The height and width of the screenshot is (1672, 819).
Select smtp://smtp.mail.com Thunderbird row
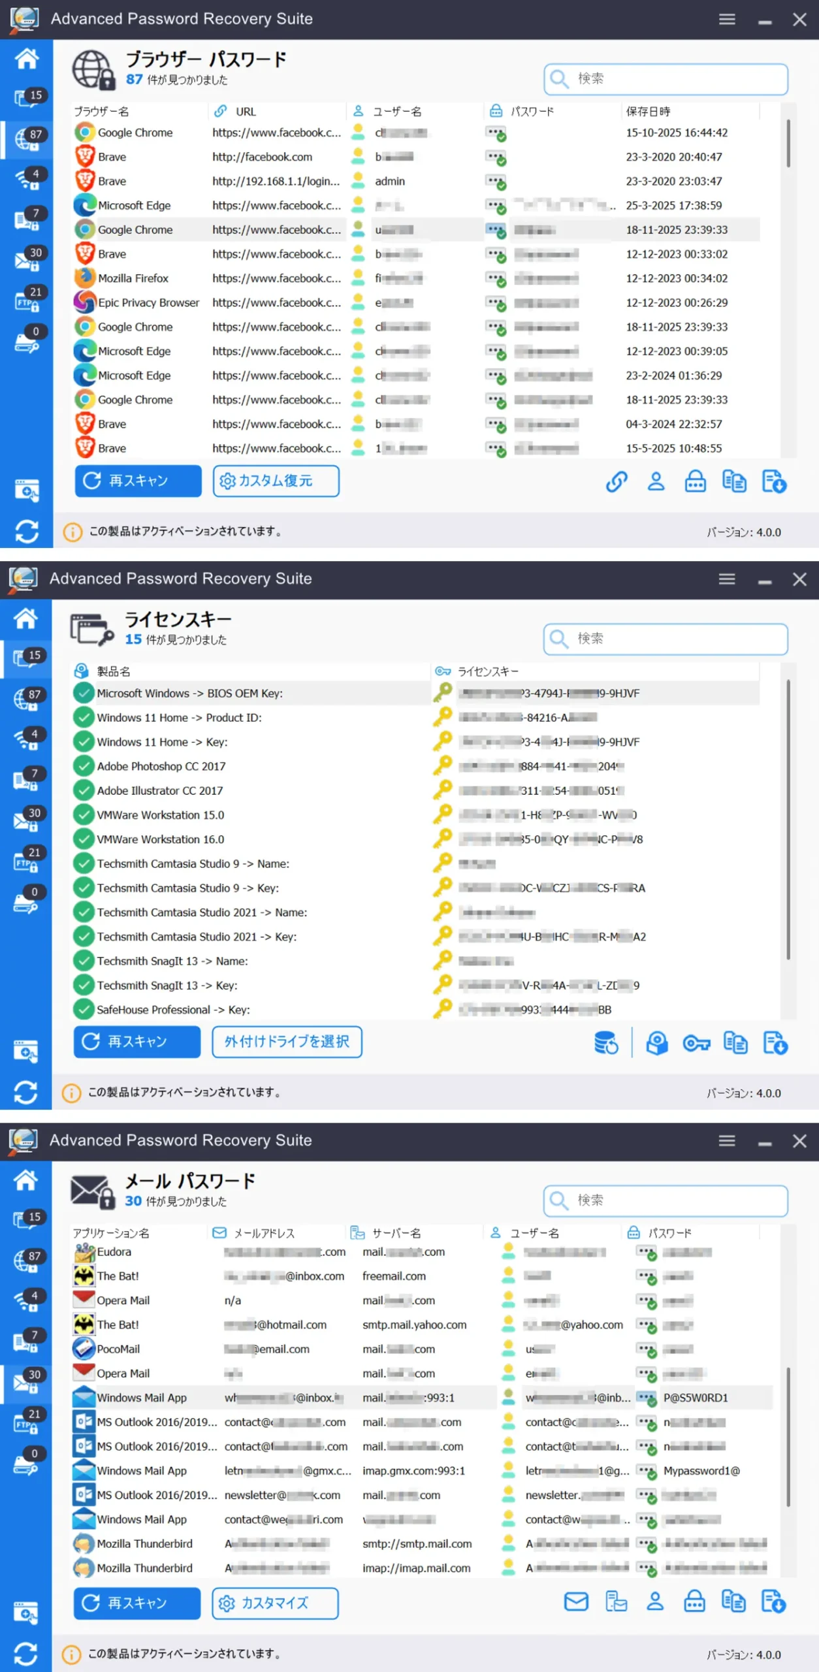tap(421, 1544)
